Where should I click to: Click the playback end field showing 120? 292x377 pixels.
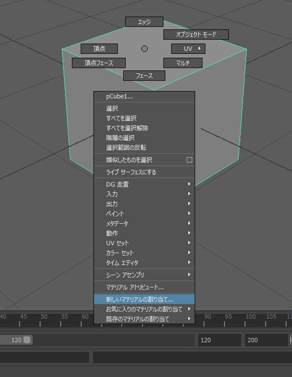(x=219, y=340)
